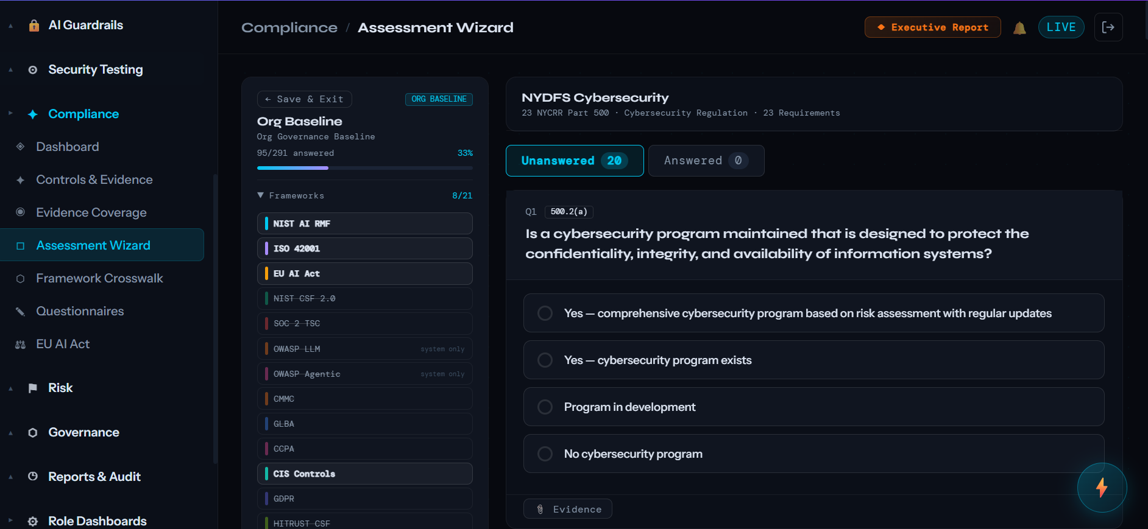Select 'Yes — comprehensive cybersecurity program' radio option

pyautogui.click(x=545, y=313)
